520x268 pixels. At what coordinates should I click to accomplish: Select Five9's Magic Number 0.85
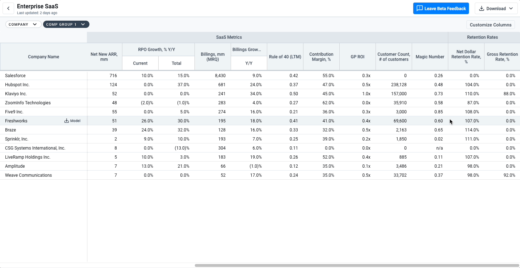coord(439,112)
